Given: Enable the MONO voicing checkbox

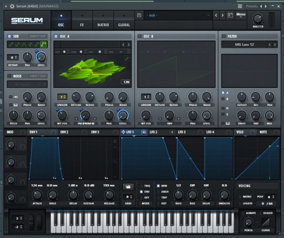Looking at the screenshot, I should 240,196.
